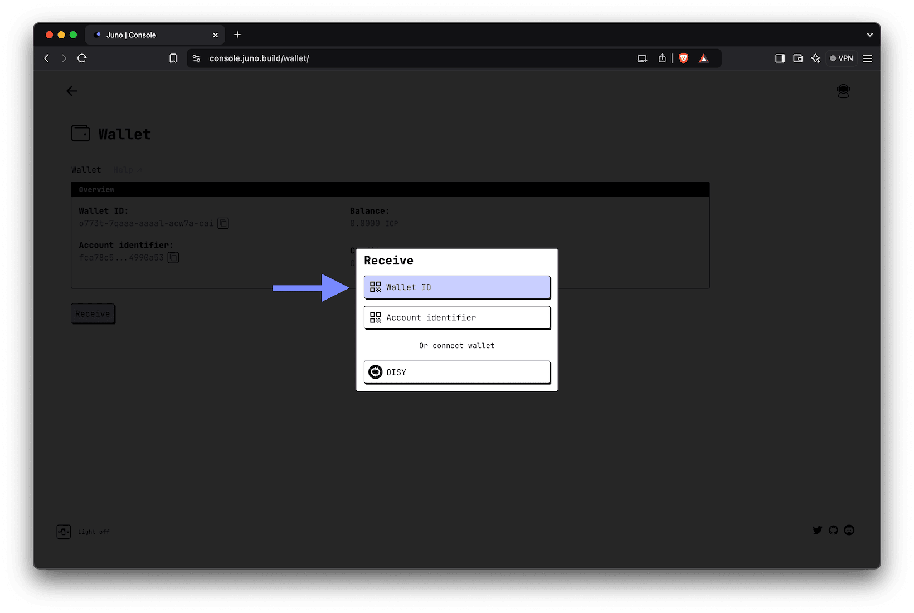Open Juno's GitHub via the footer icon

[833, 530]
